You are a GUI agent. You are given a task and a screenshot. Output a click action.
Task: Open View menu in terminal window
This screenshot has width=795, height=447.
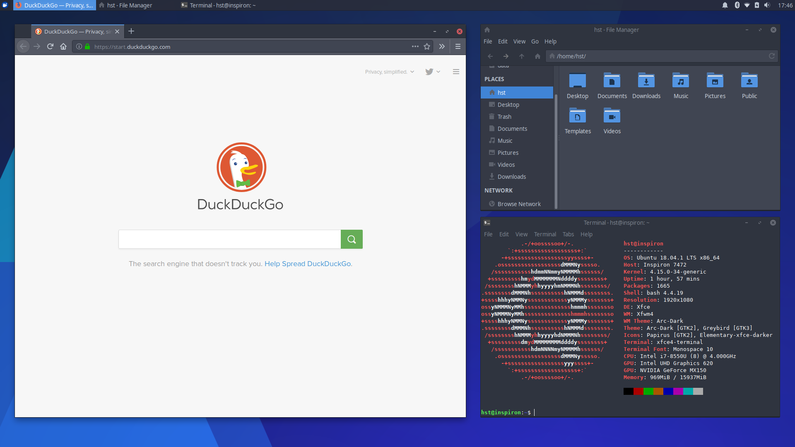click(521, 234)
